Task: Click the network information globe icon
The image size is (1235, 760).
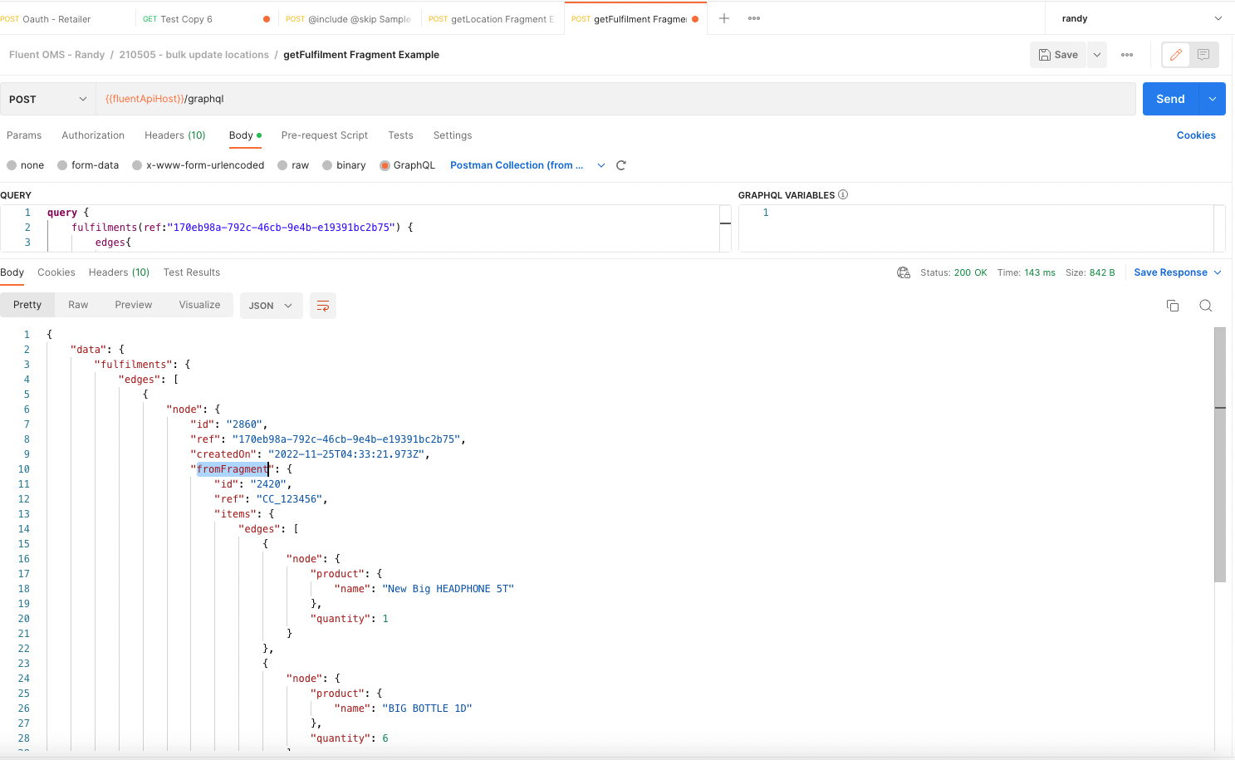Action: tap(904, 272)
